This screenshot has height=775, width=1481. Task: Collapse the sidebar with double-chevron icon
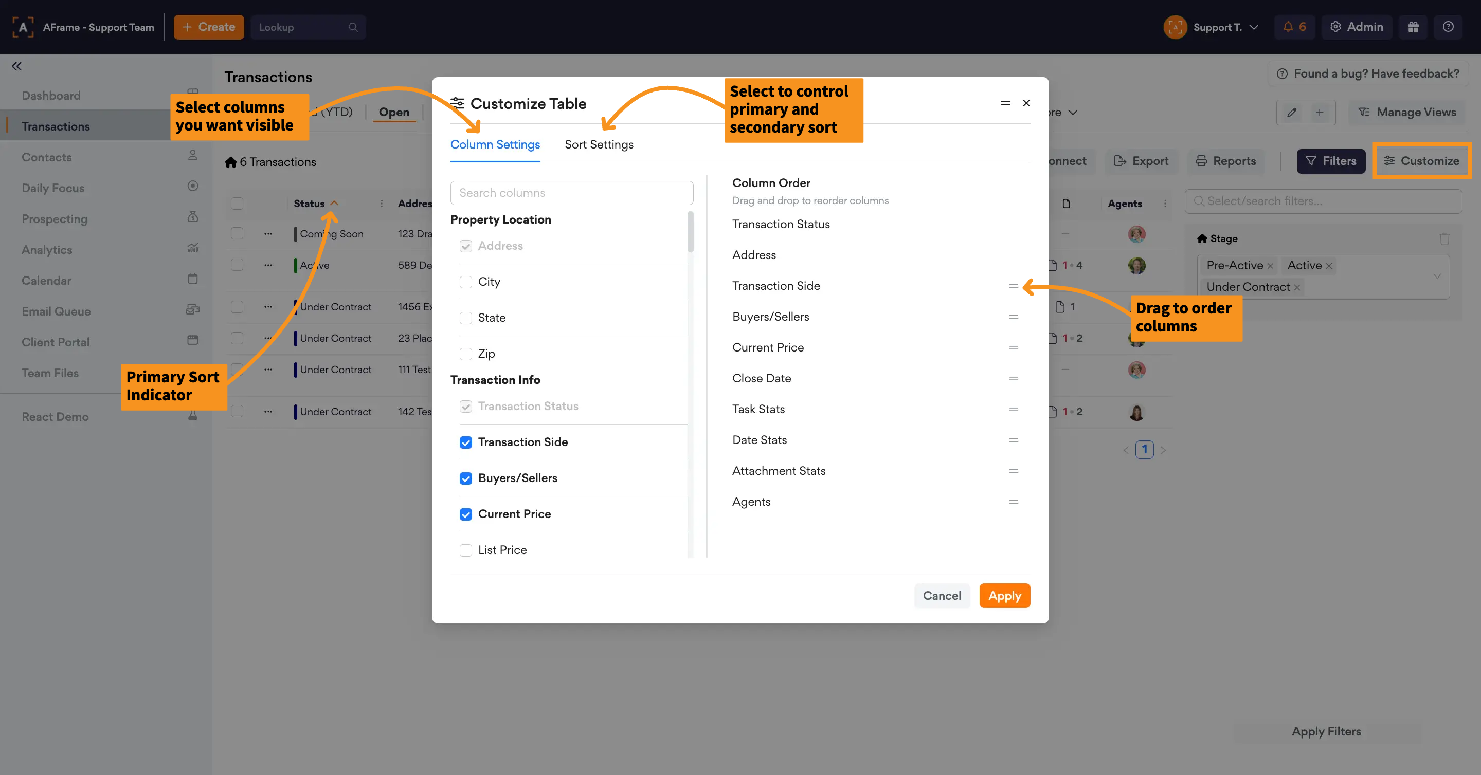16,66
